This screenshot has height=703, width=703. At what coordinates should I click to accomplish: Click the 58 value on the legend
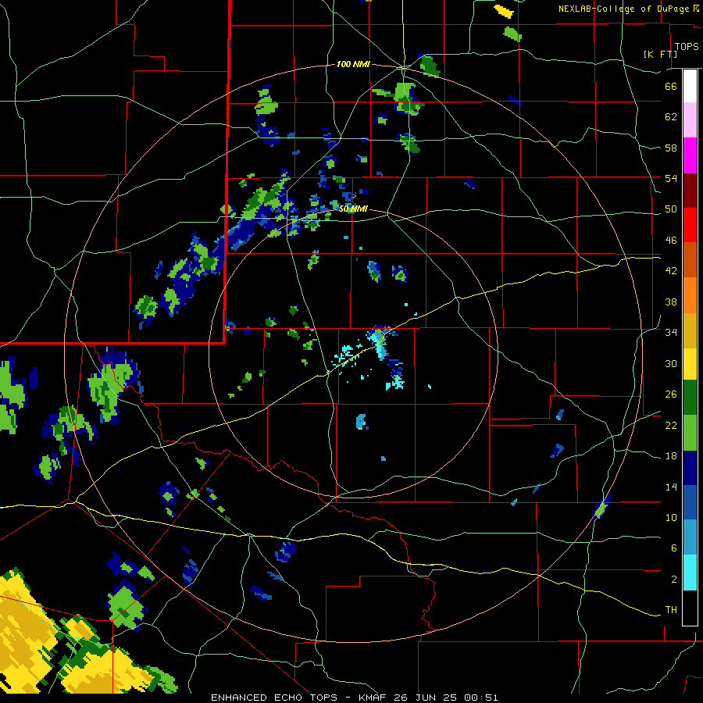671,148
